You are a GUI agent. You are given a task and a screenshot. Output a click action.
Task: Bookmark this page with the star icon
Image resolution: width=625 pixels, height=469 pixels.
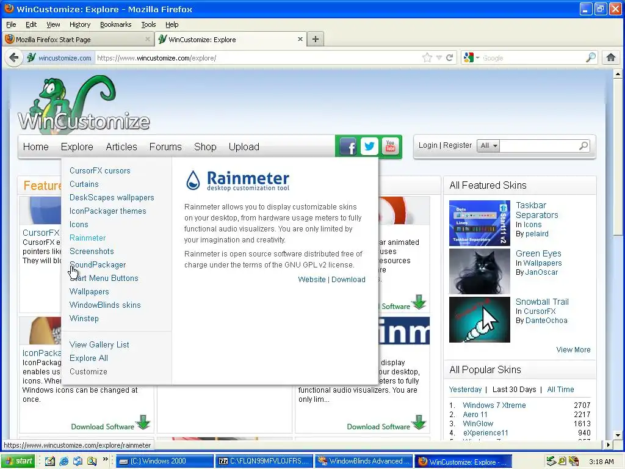(x=427, y=58)
